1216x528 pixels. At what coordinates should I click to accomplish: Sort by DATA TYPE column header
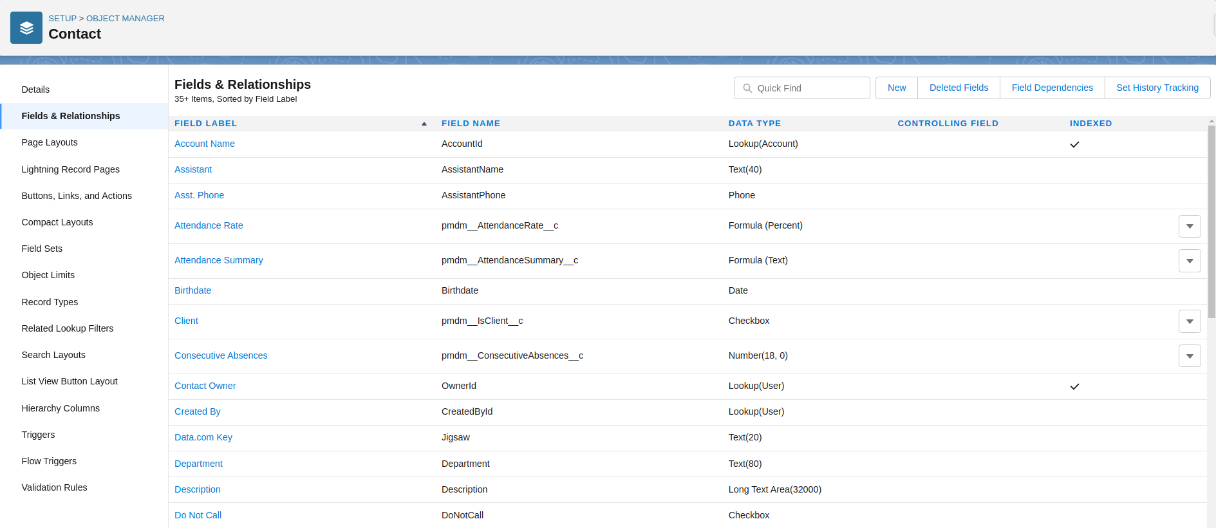tap(754, 124)
